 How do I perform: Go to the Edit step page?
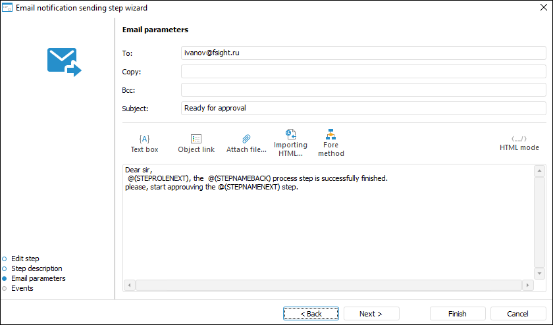(25, 259)
